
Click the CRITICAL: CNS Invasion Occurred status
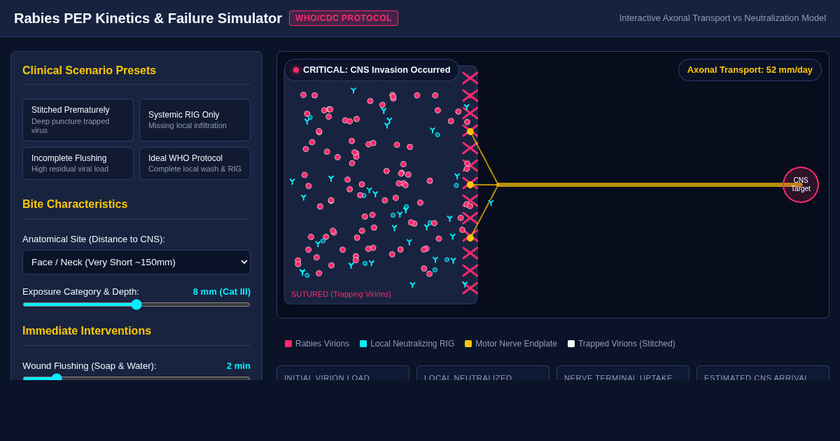(372, 70)
